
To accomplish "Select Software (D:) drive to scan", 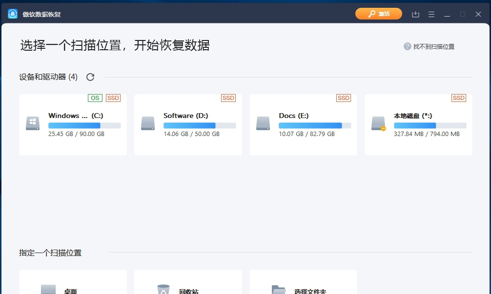I will (187, 124).
